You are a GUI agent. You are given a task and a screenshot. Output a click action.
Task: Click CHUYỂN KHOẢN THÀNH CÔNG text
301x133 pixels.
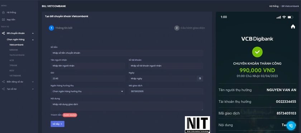(257, 63)
